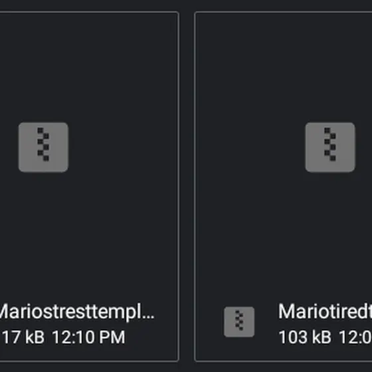Click the empty gap between the two file cards
Image resolution: width=372 pixels, height=372 pixels.
[187, 186]
